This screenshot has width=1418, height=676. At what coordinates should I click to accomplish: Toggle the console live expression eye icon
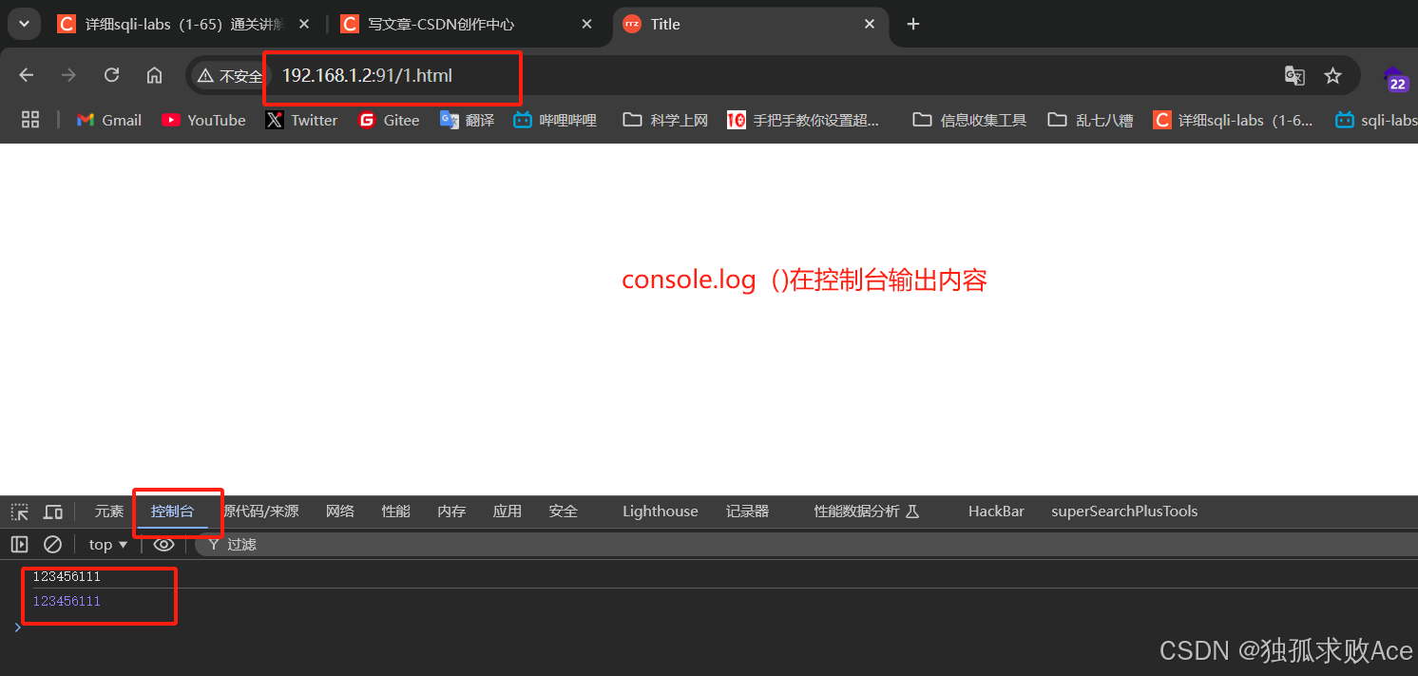point(163,544)
